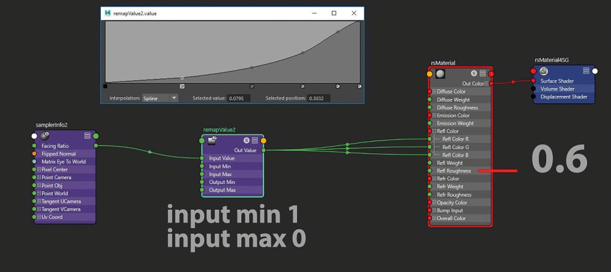This screenshot has height=272, width=611.
Task: Toggle samplerInfo2 node view mode icon
Action: [87, 136]
